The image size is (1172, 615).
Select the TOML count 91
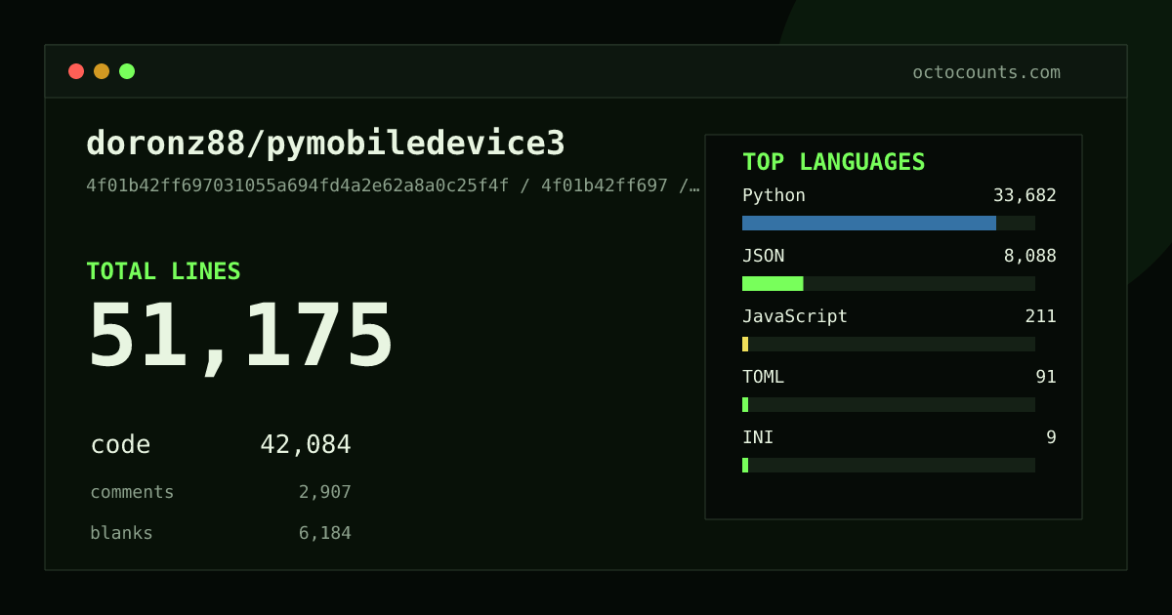[x=1046, y=377]
